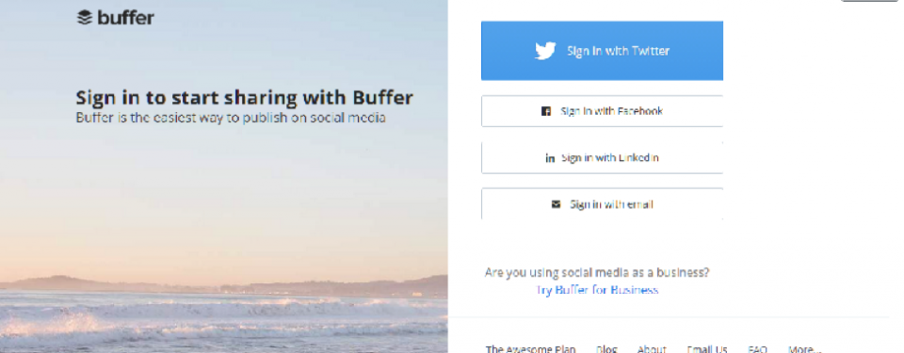Select Sign in with LinkedIn

[602, 158]
